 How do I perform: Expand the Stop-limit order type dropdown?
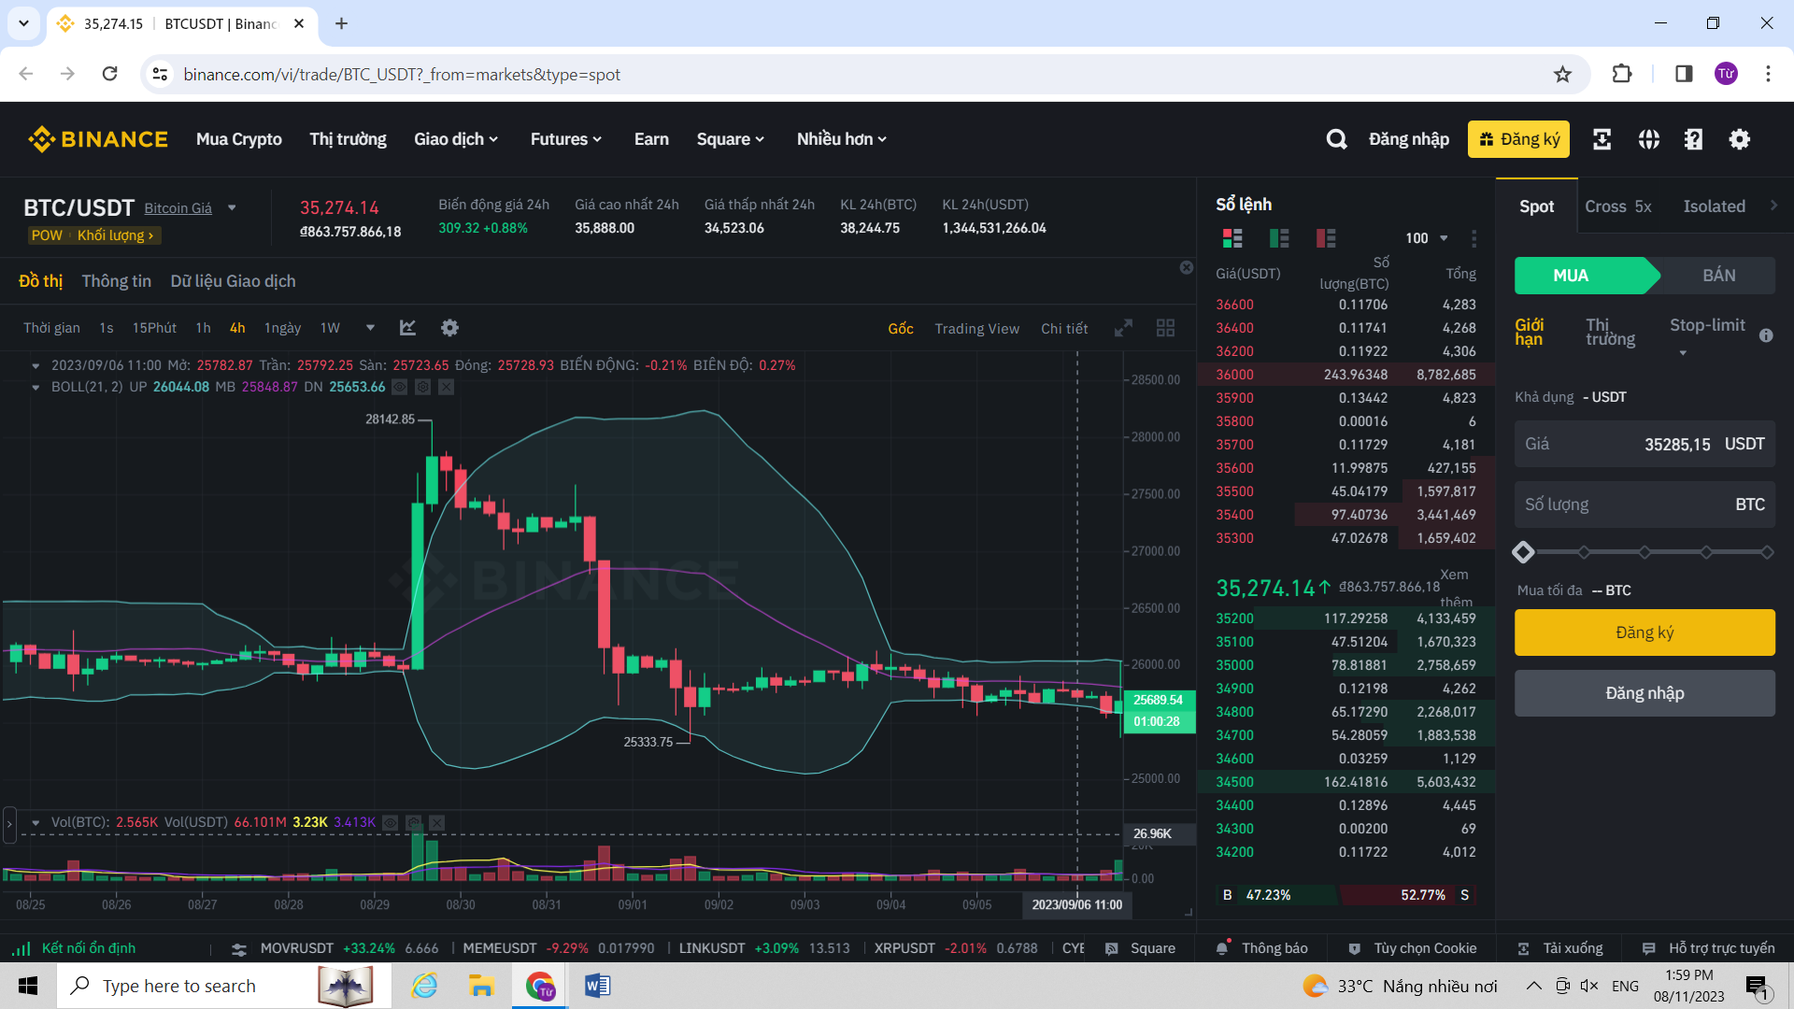coord(1683,353)
